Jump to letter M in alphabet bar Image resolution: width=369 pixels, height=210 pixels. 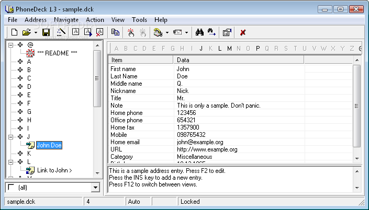(x=229, y=49)
